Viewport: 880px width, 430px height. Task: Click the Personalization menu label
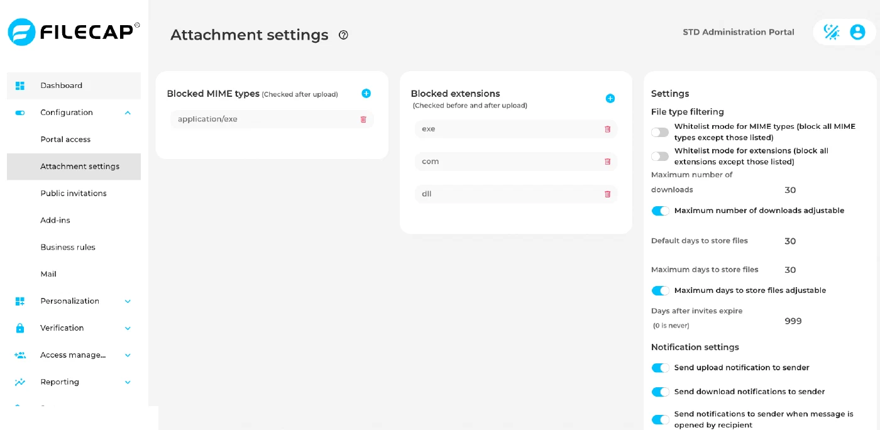[x=70, y=301]
